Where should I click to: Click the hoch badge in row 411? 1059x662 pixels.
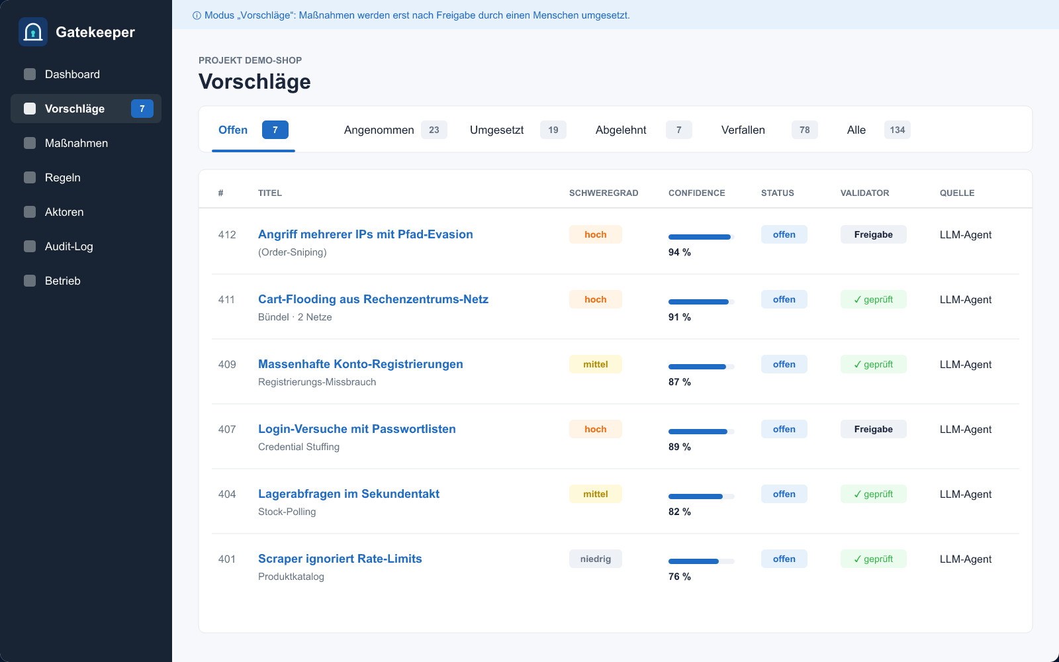(596, 299)
